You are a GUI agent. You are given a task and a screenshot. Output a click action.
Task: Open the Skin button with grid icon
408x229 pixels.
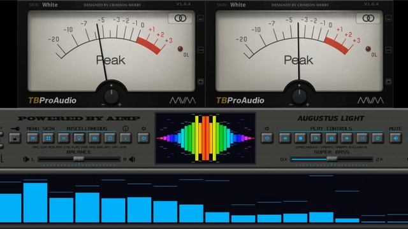click(x=48, y=138)
